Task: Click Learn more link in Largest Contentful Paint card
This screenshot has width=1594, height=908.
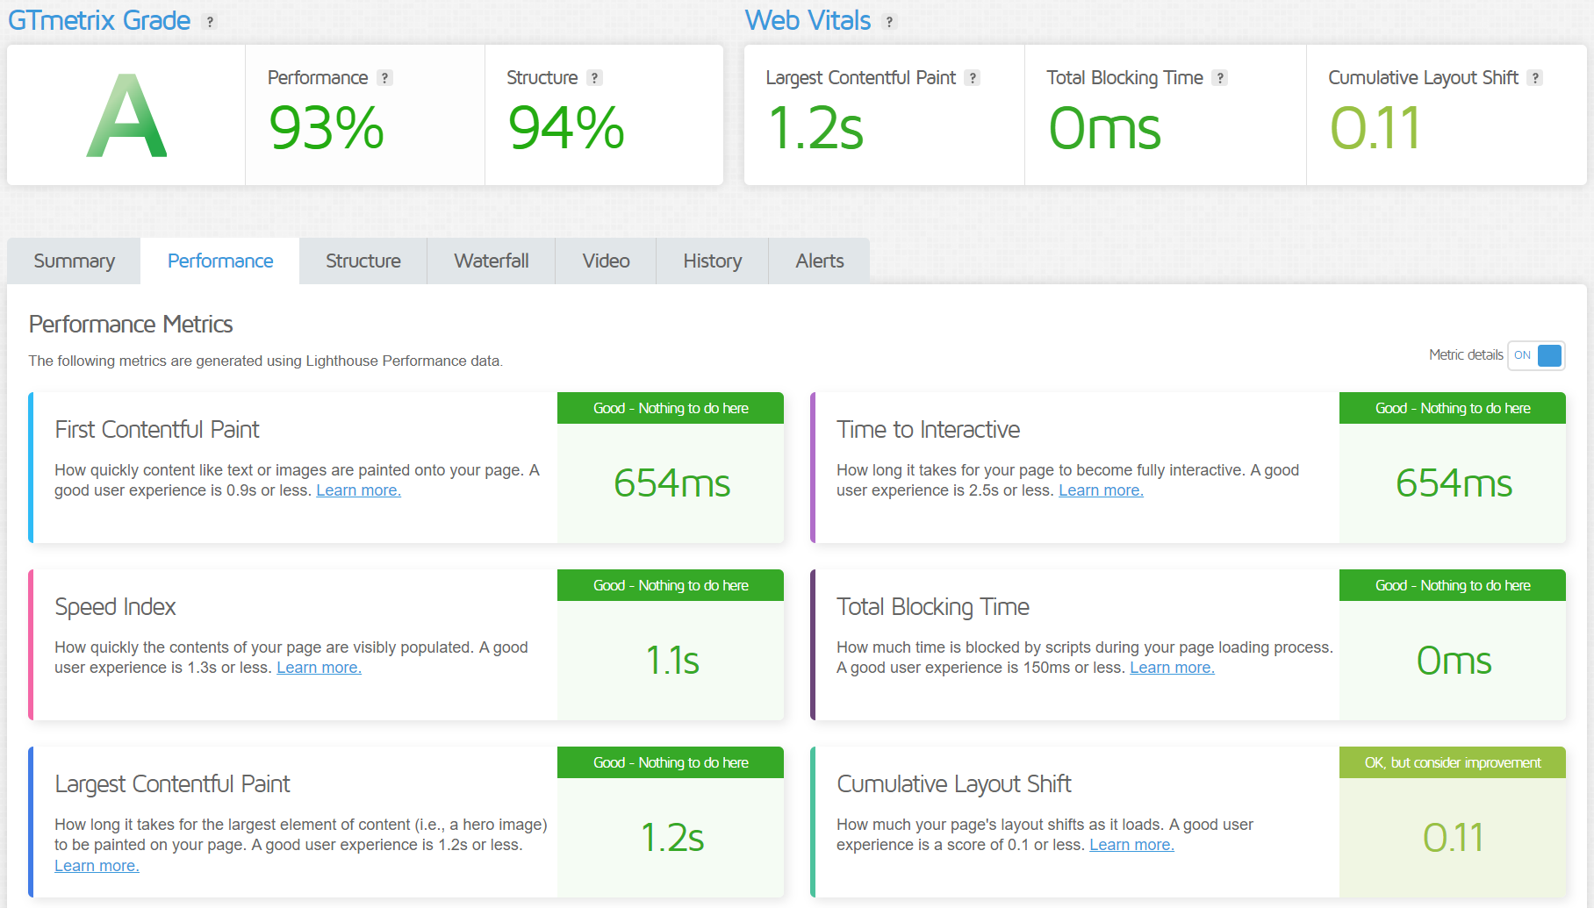Action: (x=97, y=866)
